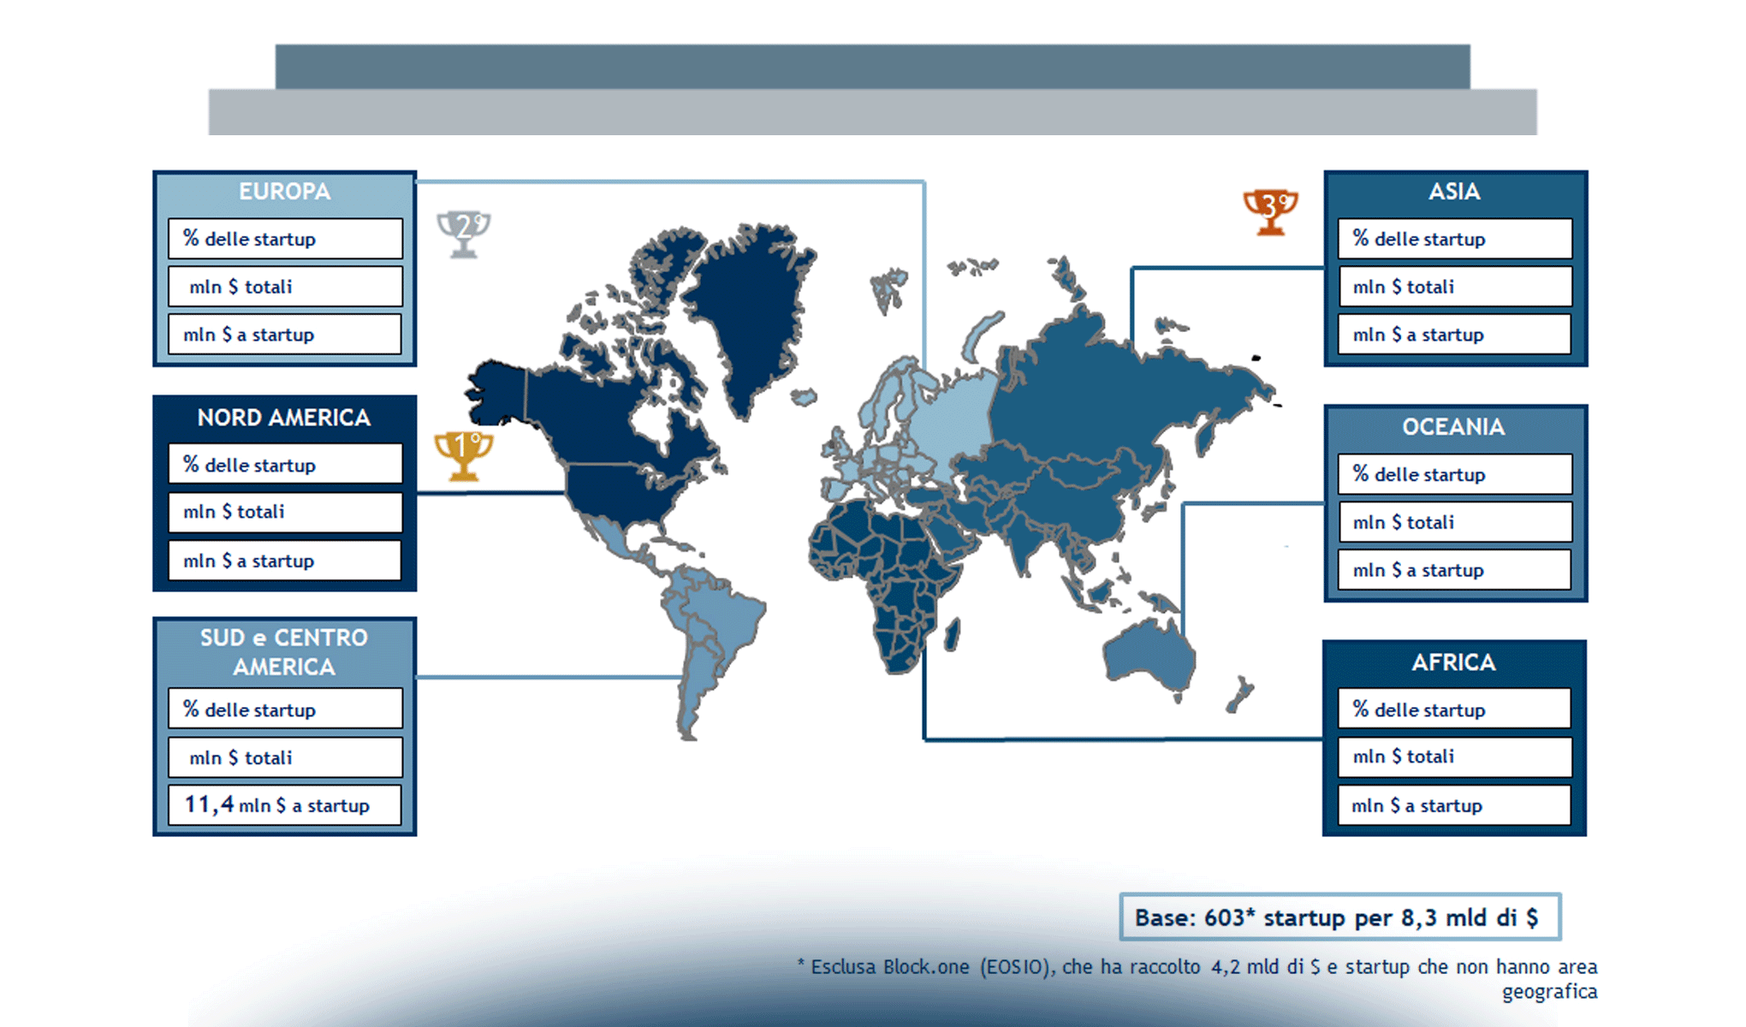This screenshot has width=1746, height=1027.
Task: Select the EUROPA panel header
Action: click(x=284, y=192)
